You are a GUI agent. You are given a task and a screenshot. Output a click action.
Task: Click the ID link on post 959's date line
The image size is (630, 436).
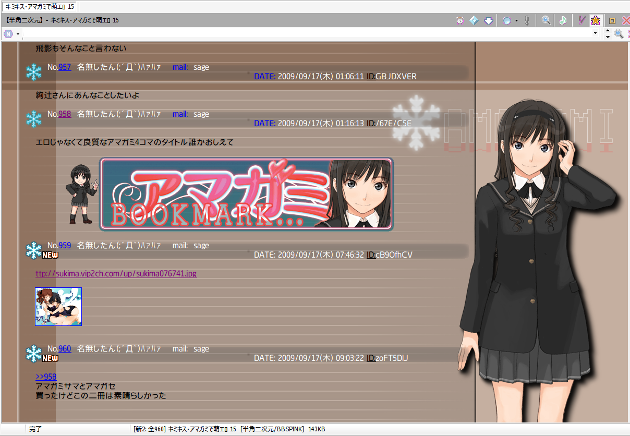(371, 255)
